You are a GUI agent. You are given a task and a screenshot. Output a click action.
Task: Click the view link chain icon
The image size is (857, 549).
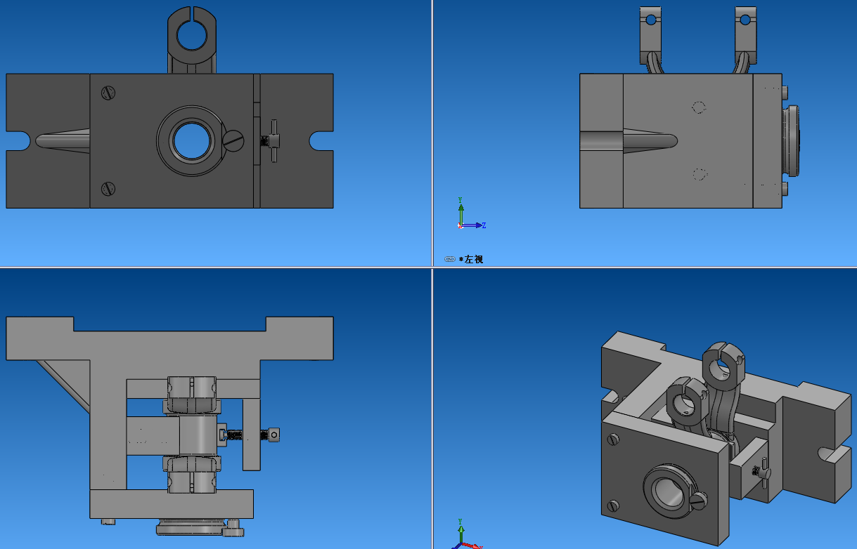[450, 259]
